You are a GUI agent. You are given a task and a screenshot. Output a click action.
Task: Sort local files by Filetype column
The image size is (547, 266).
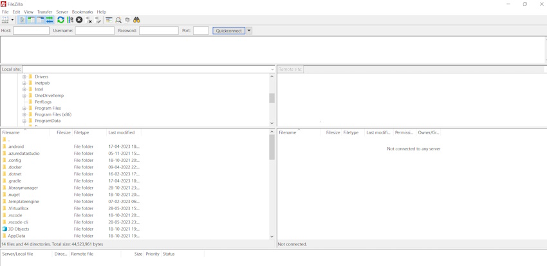pyautogui.click(x=89, y=132)
